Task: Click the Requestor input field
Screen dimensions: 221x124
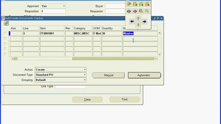Action: pyautogui.click(x=115, y=11)
